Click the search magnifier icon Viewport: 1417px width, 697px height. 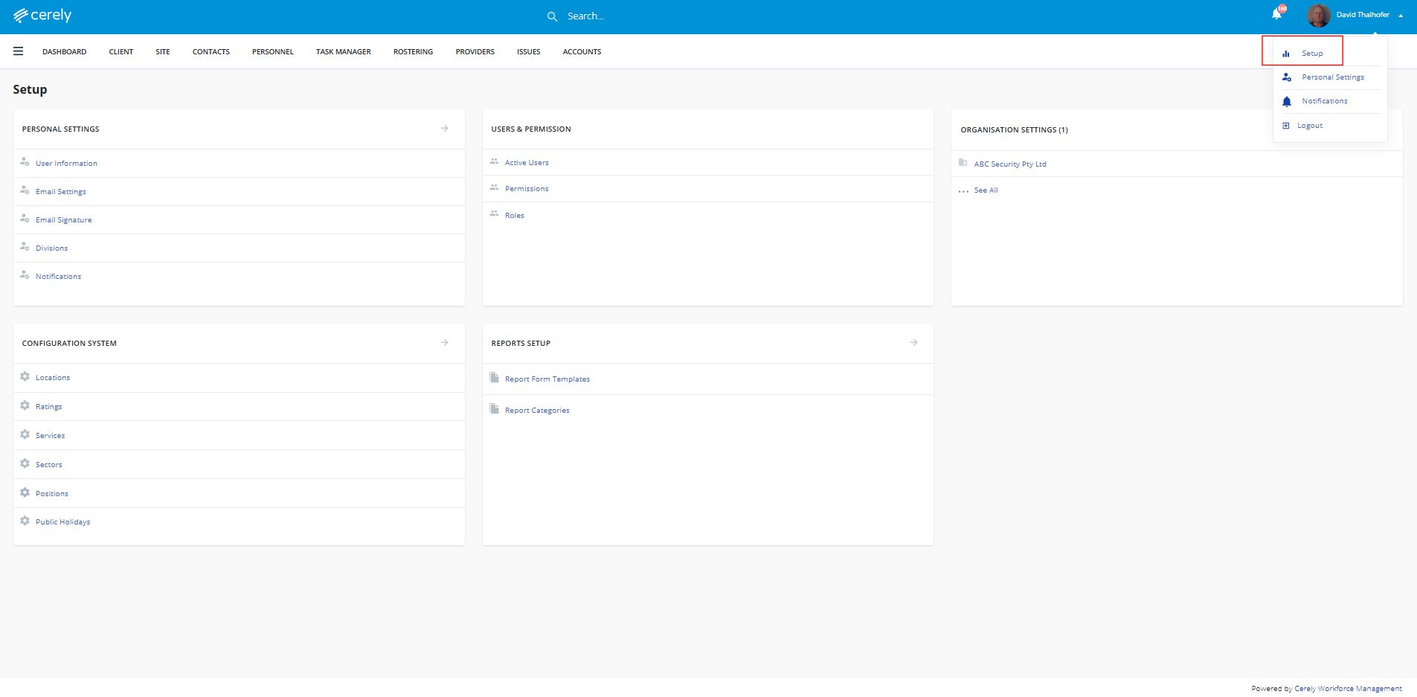tap(552, 16)
